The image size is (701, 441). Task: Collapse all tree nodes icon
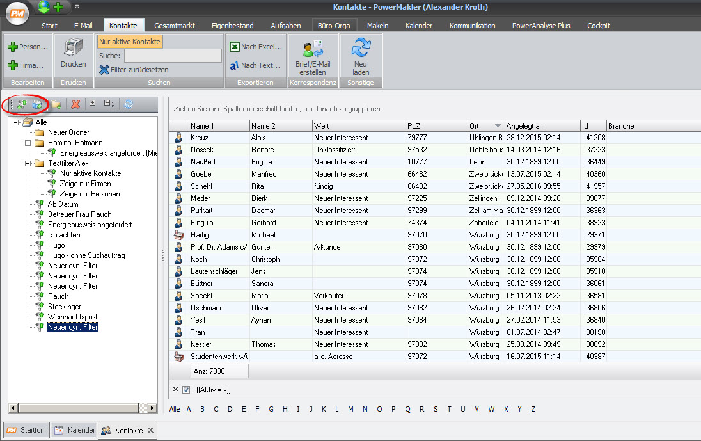tap(109, 104)
